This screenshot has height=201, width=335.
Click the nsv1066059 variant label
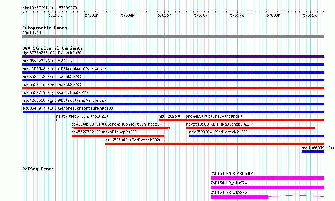318,148
